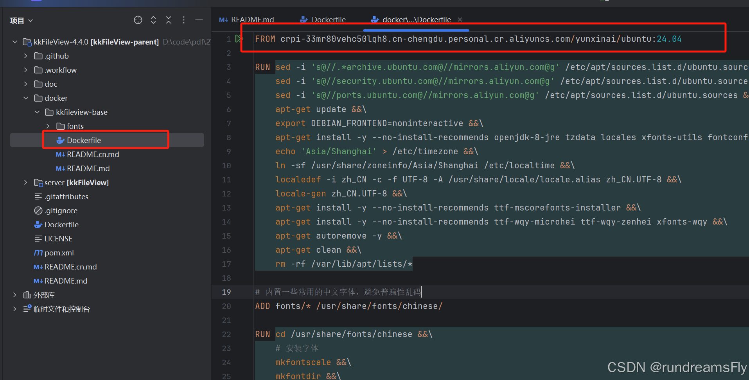The height and width of the screenshot is (380, 749).
Task: Close the docker\...\Dockerfile tab
Action: [460, 19]
